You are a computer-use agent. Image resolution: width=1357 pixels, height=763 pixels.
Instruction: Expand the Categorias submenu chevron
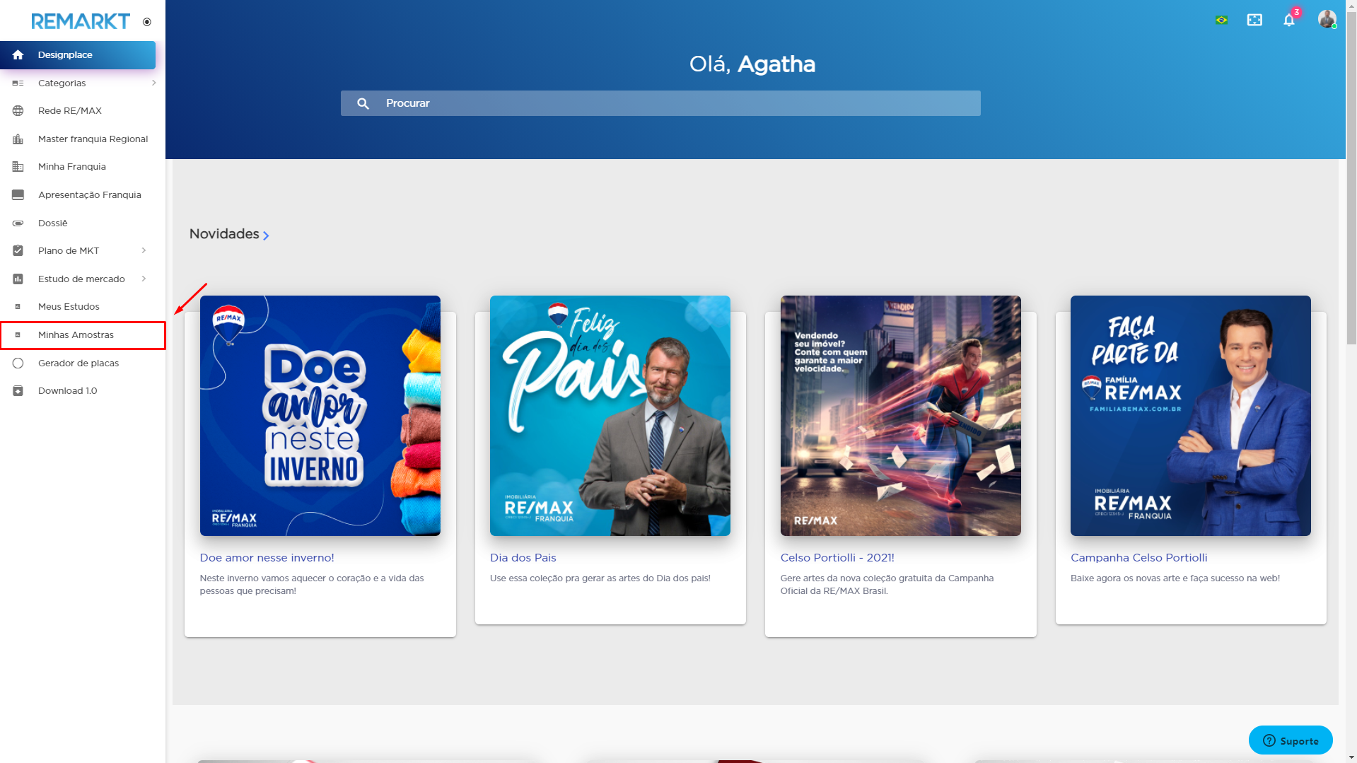153,83
